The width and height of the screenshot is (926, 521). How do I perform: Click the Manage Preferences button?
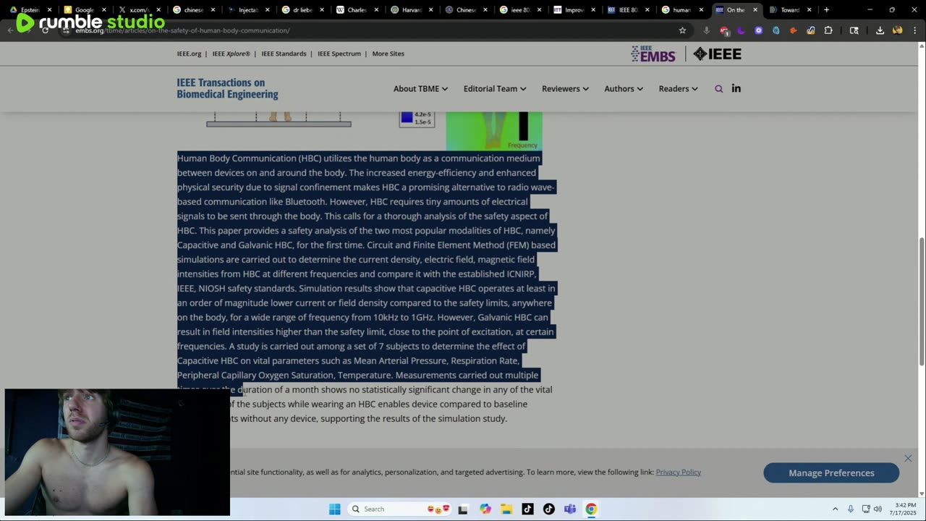tap(831, 473)
